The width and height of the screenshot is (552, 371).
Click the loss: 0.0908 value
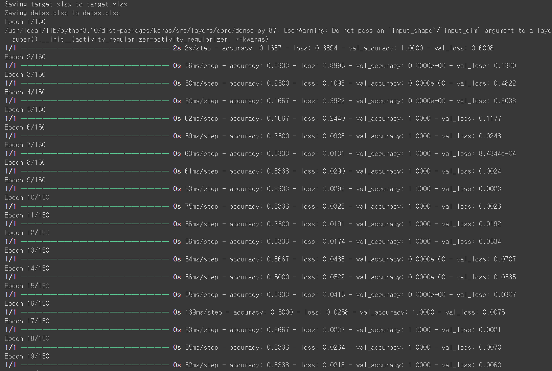coord(323,136)
